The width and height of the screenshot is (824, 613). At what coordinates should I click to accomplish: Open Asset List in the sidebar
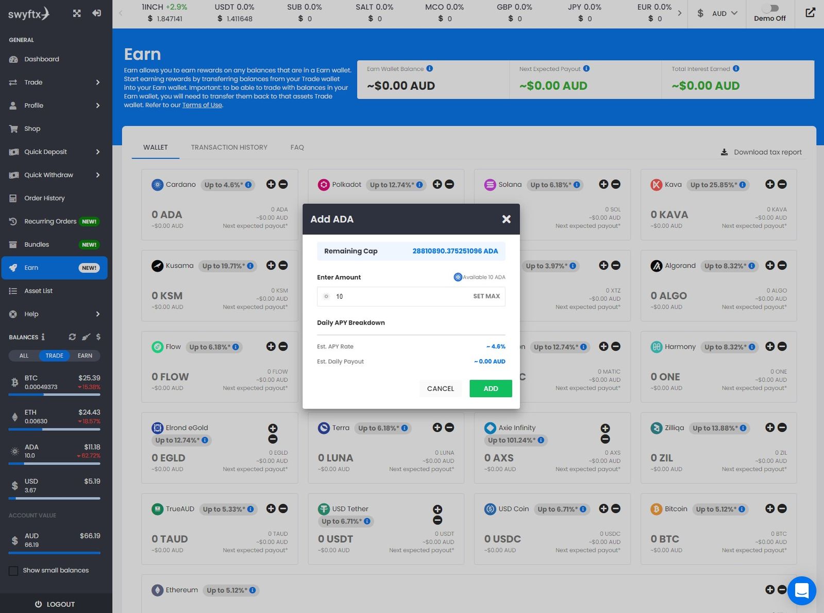coord(56,291)
